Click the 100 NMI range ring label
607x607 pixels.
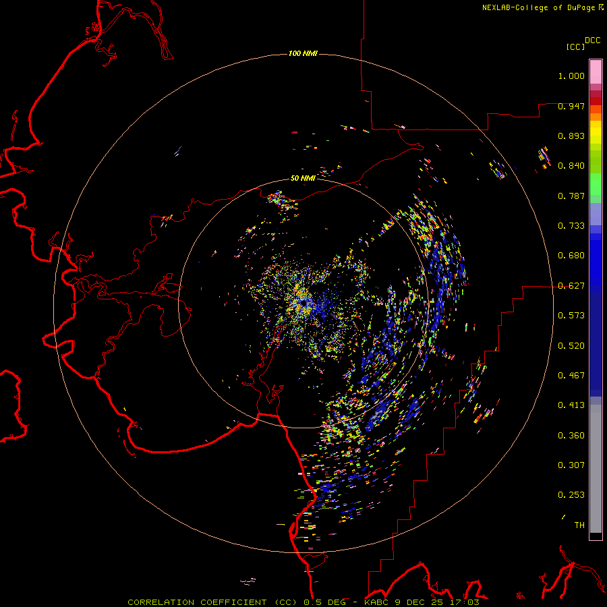click(303, 53)
